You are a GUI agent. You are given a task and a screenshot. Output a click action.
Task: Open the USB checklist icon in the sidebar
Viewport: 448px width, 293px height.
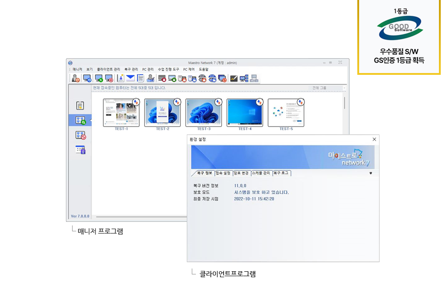80,150
